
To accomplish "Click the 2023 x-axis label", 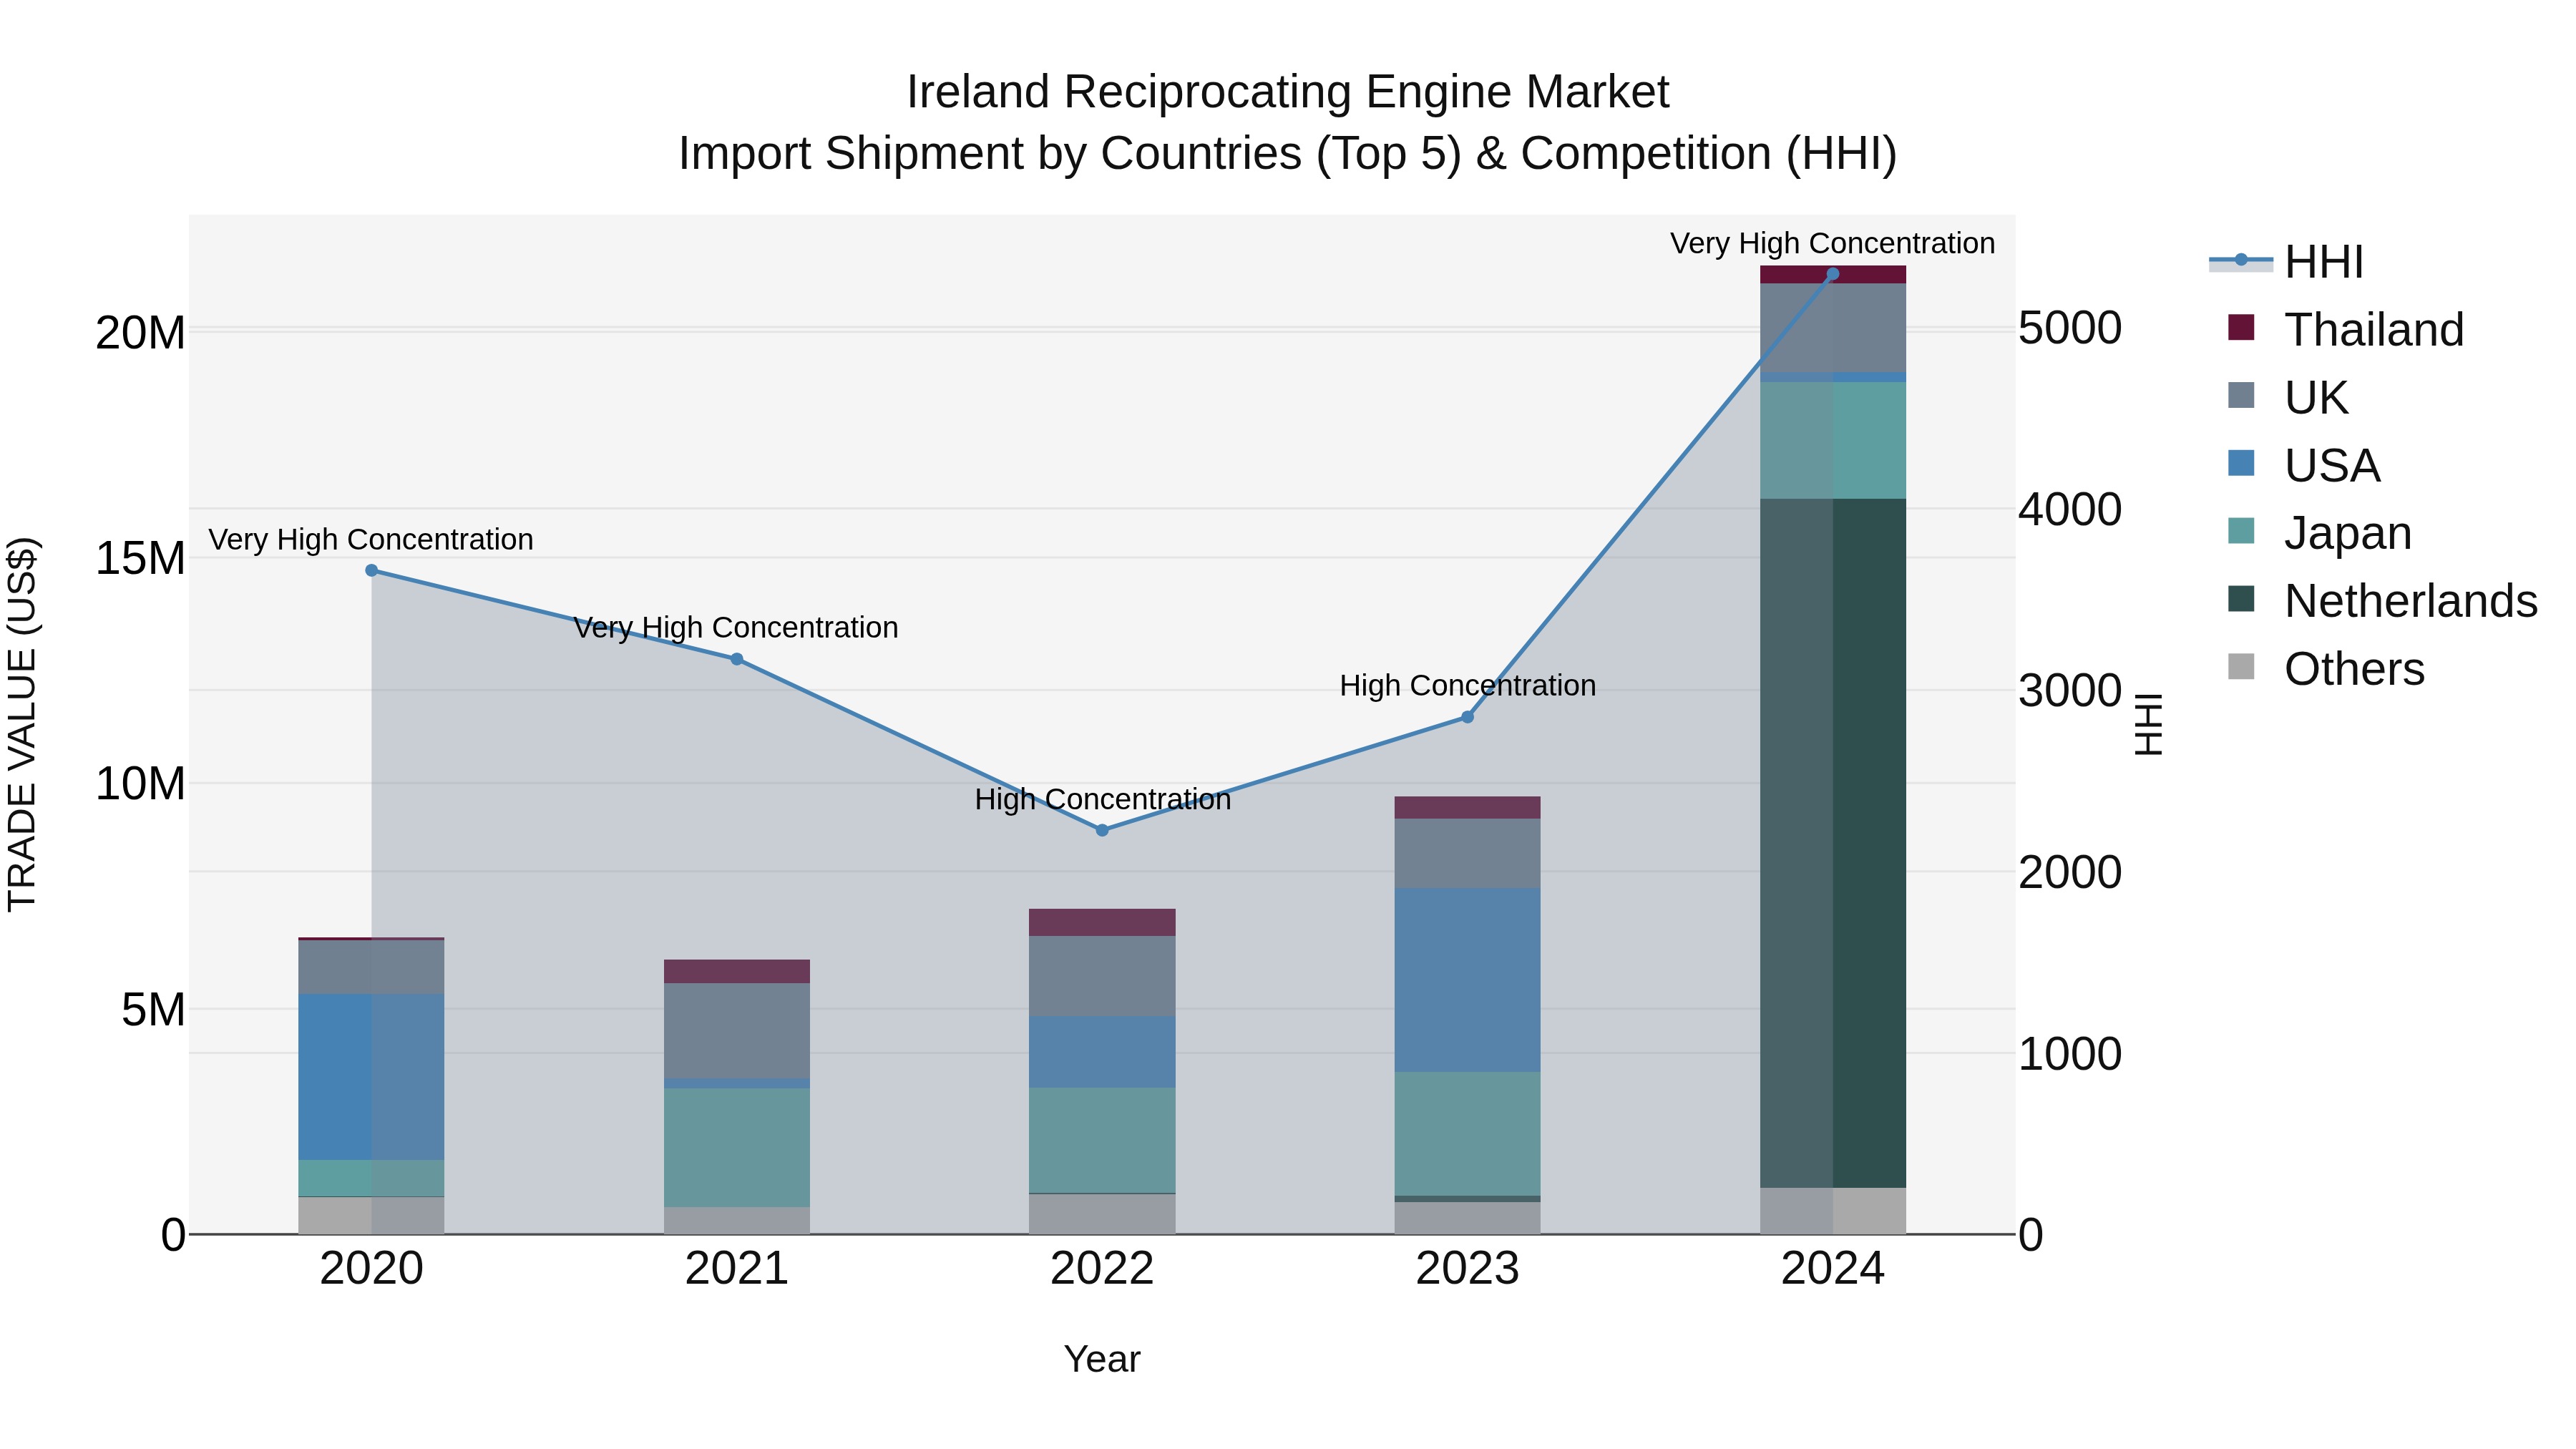I will point(1467,1269).
